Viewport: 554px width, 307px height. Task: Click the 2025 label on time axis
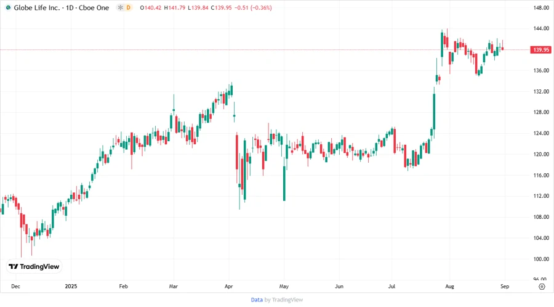(71, 286)
